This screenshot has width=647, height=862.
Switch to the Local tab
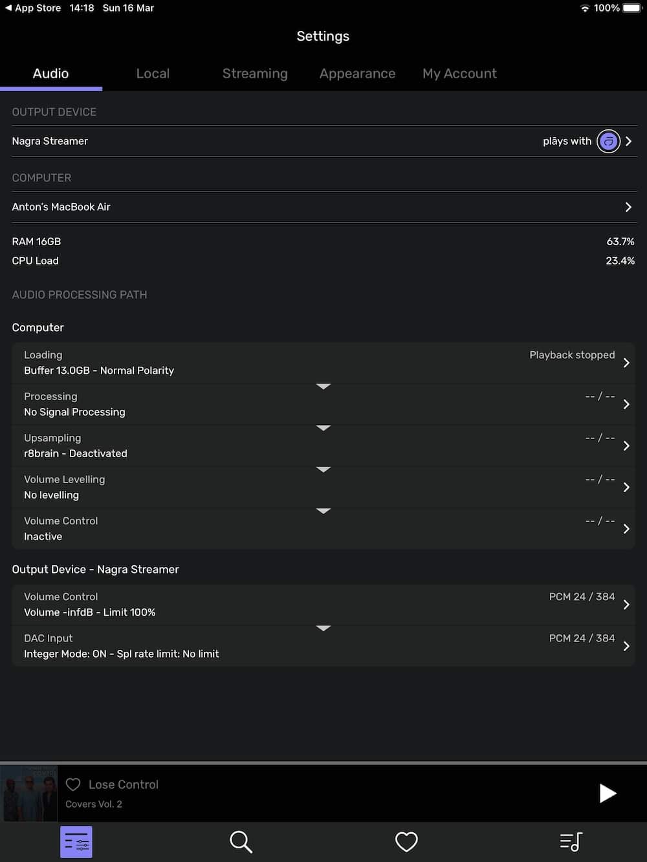coord(153,74)
